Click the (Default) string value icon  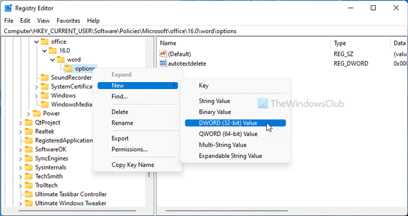click(x=163, y=54)
